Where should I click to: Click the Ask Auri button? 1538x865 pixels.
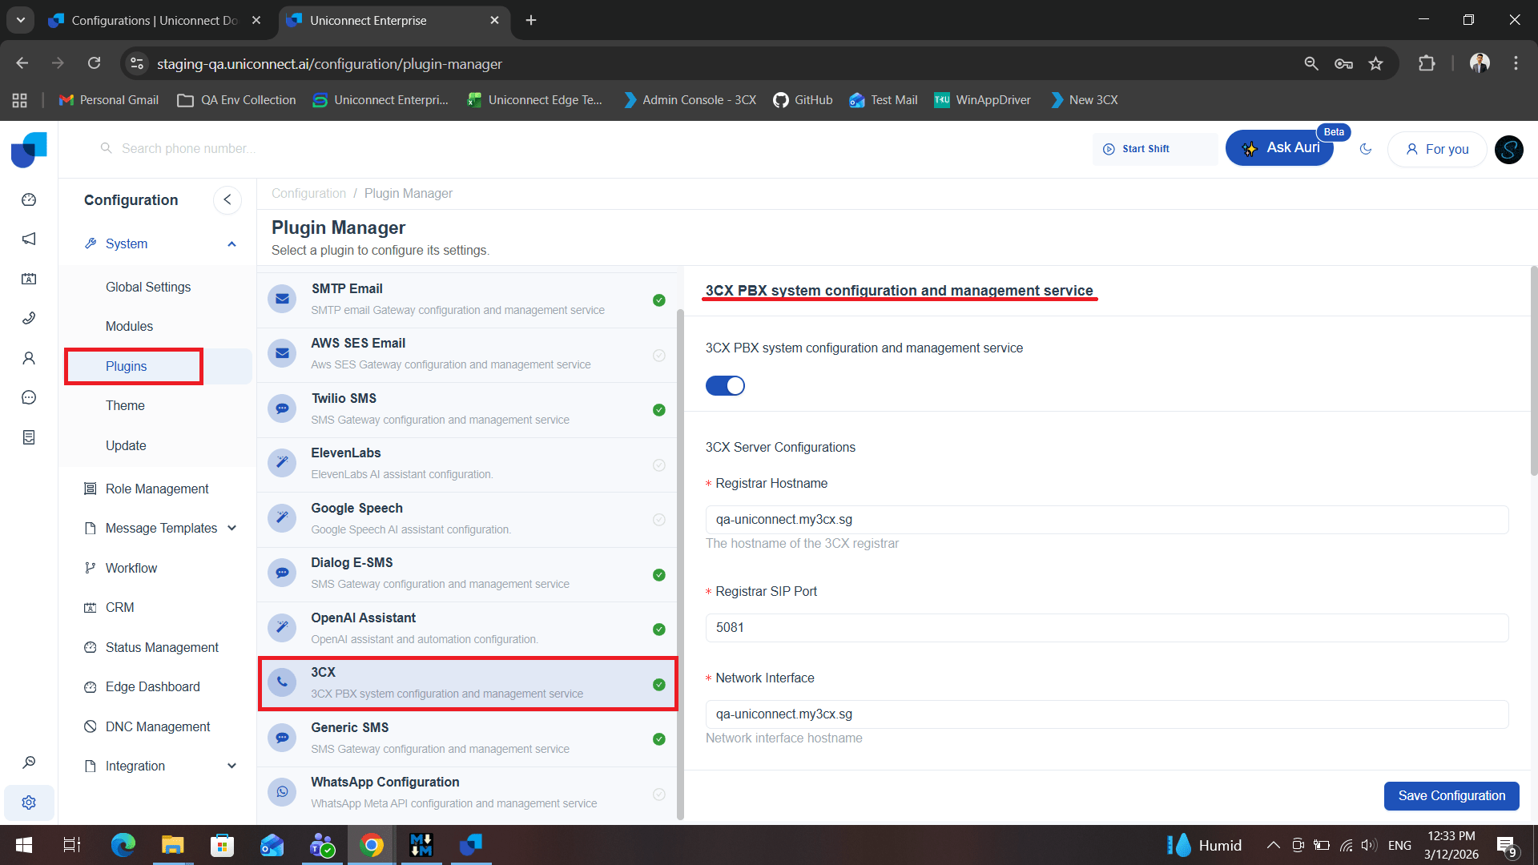(x=1279, y=148)
